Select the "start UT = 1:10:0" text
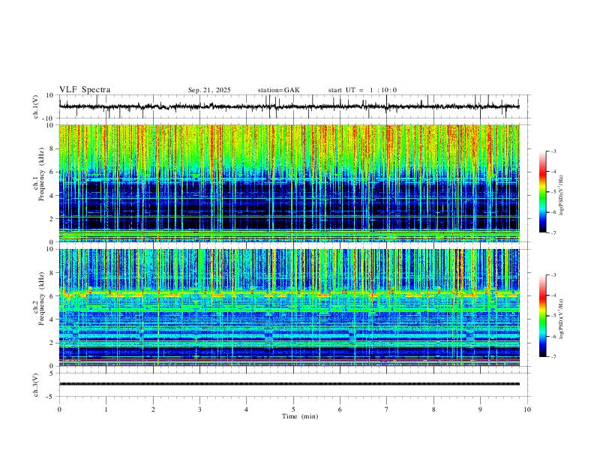 click(x=362, y=90)
